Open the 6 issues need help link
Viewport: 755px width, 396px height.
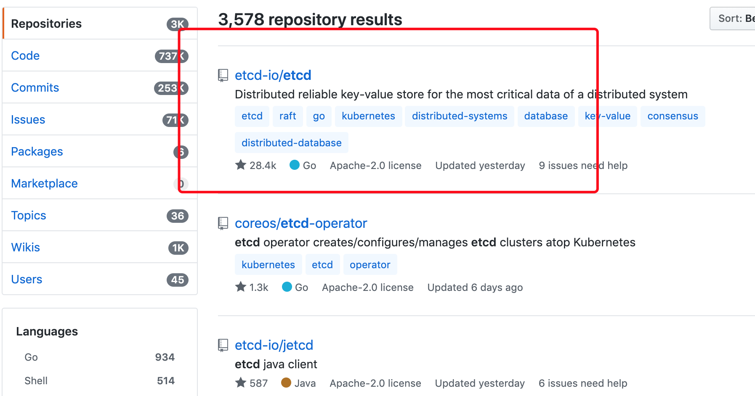click(x=582, y=383)
